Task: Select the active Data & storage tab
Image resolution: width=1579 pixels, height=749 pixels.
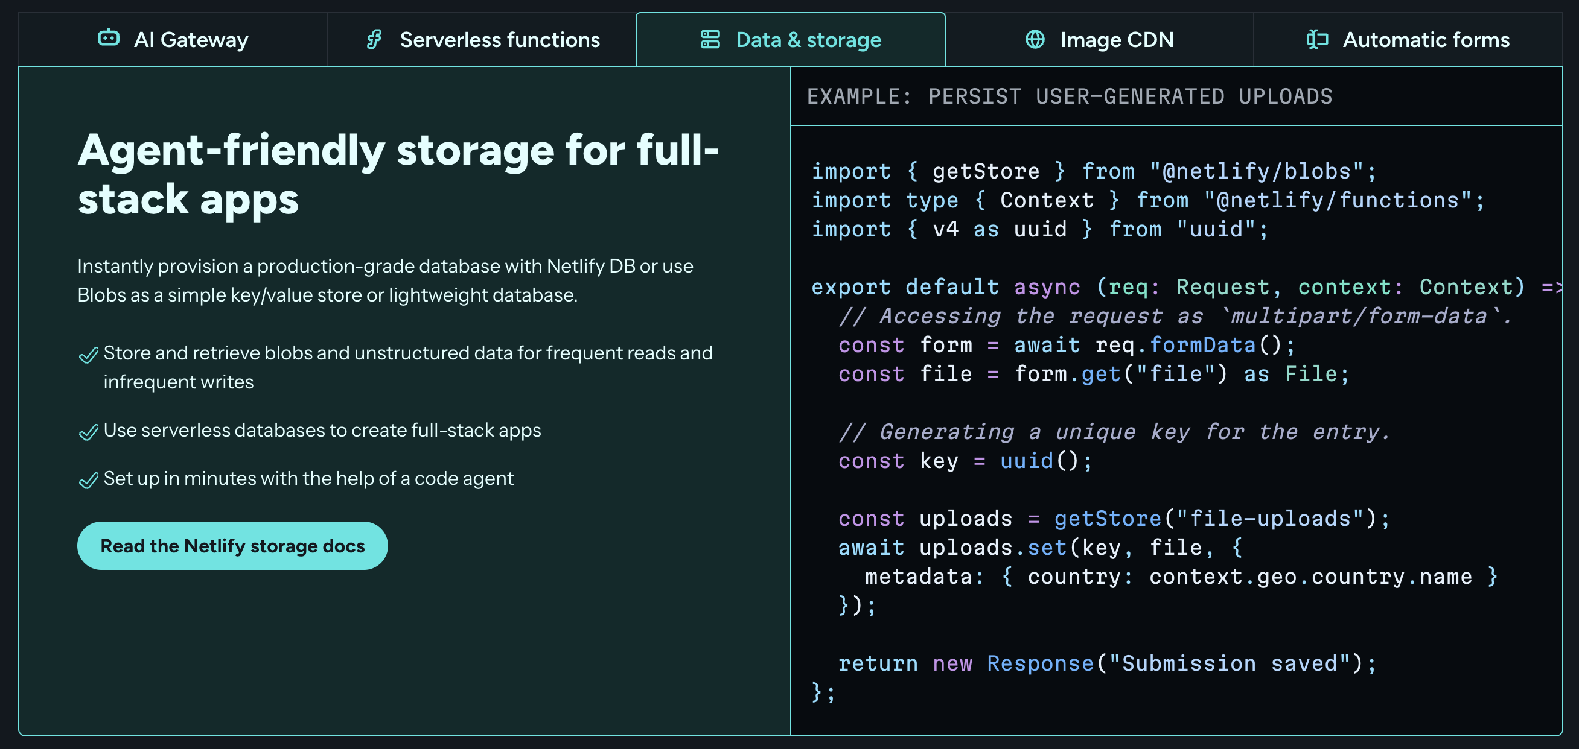Action: tap(808, 40)
